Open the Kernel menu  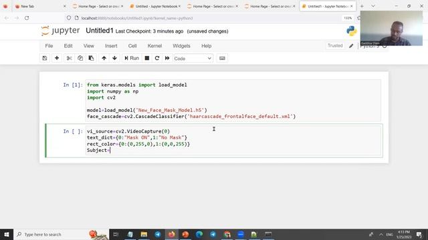coord(154,46)
